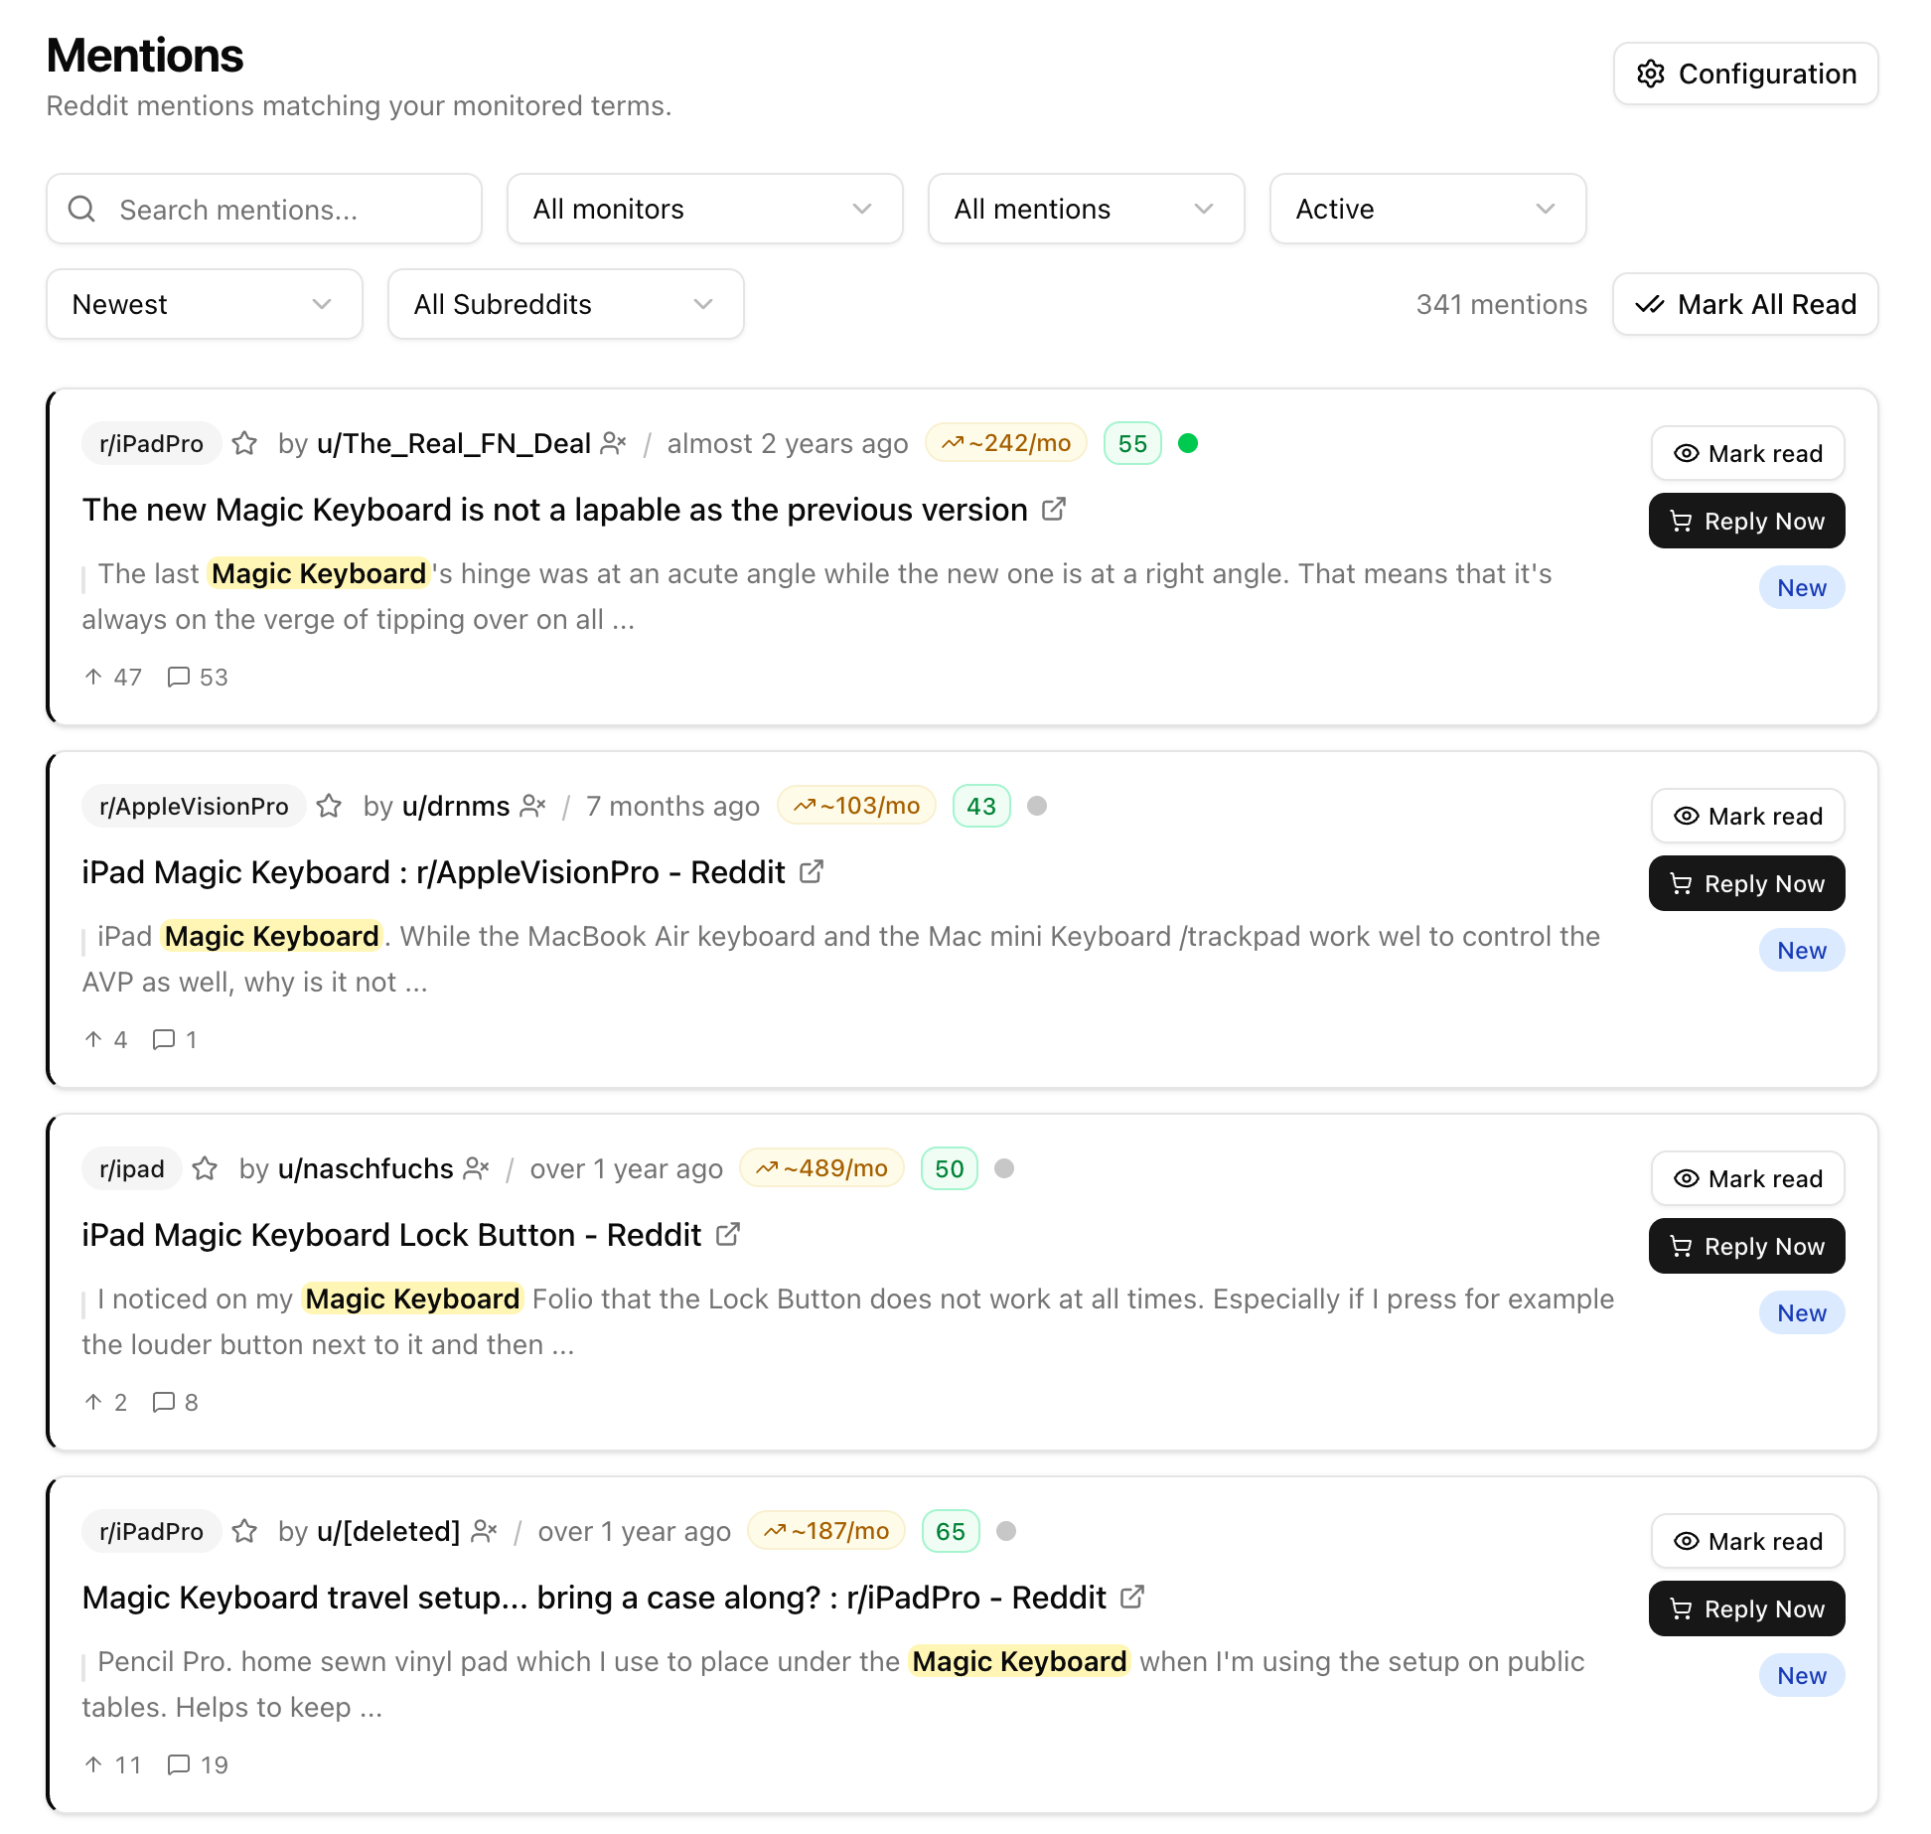Select the r/ipad subreddit tag
Viewport: 1931px width, 1834px height.
pyautogui.click(x=130, y=1168)
